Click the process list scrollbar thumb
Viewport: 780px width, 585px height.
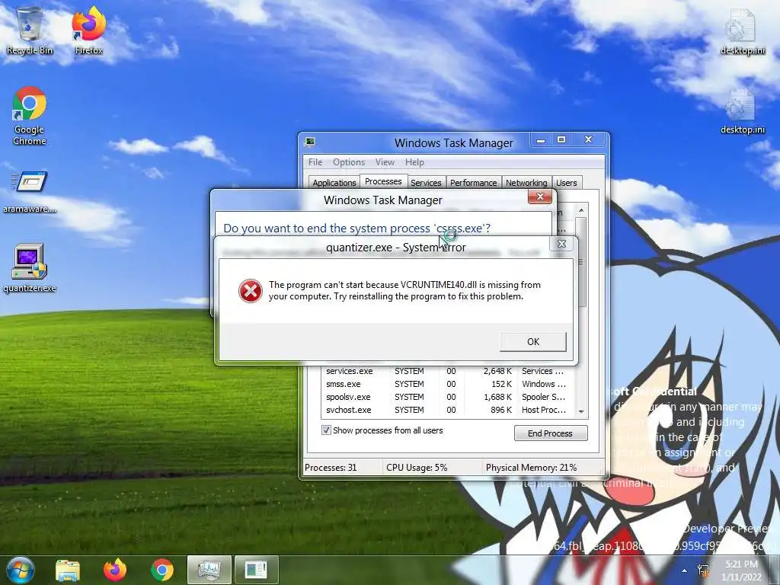(581, 262)
